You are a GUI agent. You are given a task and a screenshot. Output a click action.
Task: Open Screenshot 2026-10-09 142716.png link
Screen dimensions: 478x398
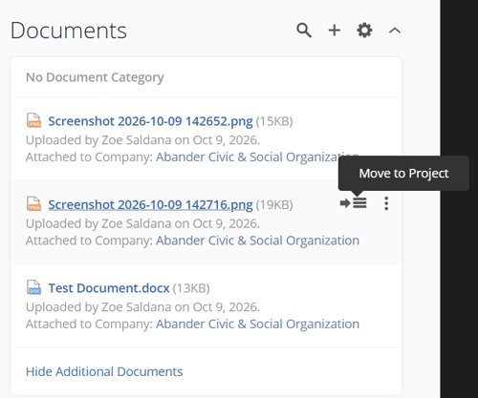tap(150, 204)
